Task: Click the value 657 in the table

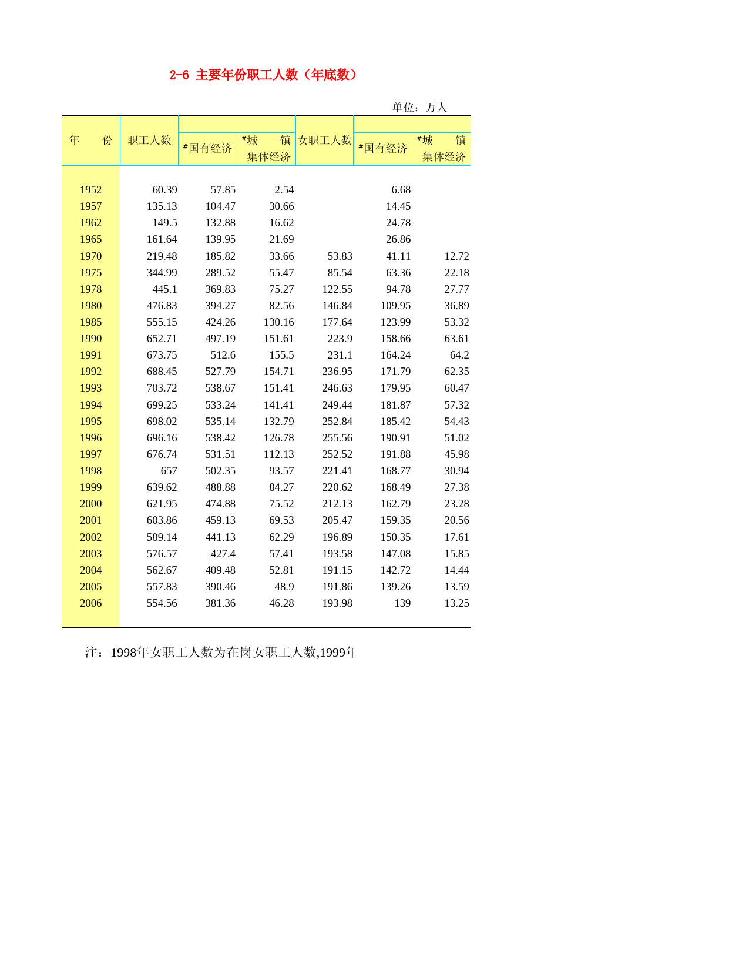Action: [x=169, y=471]
